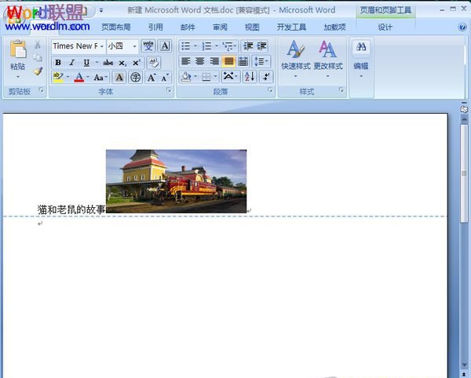The width and height of the screenshot is (471, 378).
Task: Grow the font size
Action: 152,78
